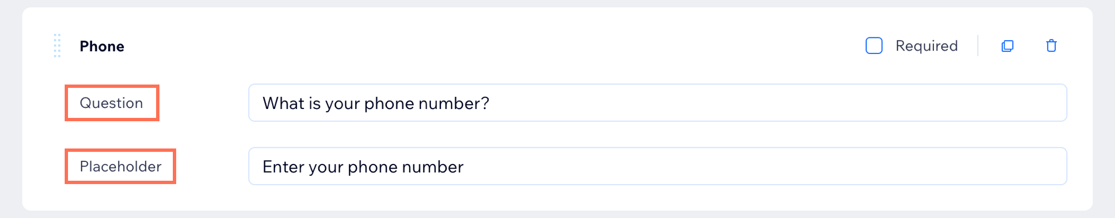Tick the Required checkbox
1115x218 pixels.
coord(874,46)
